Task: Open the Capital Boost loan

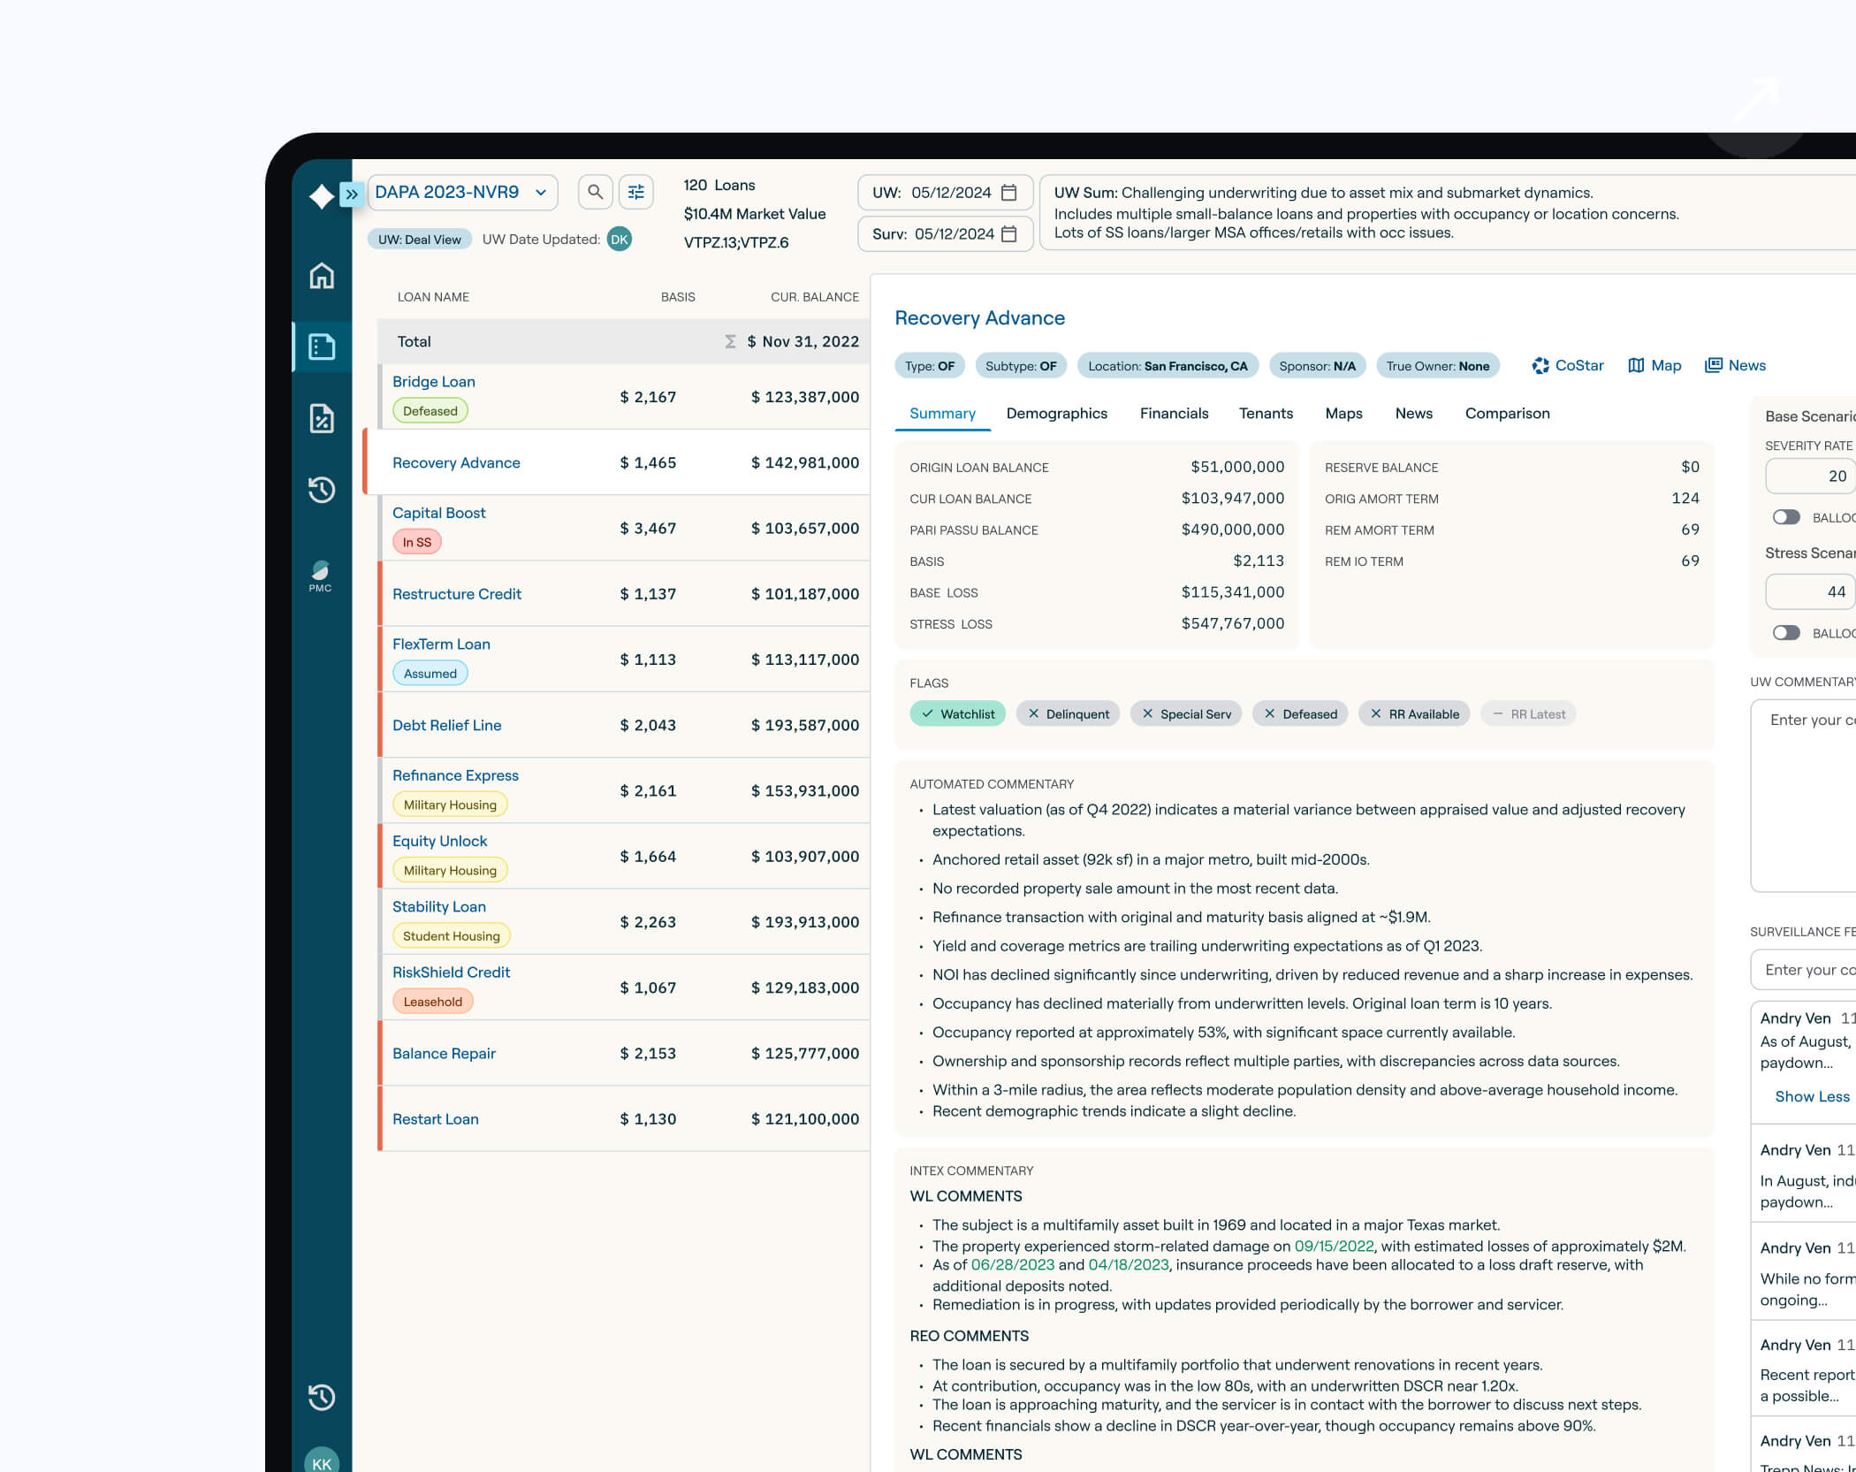Action: point(439,513)
